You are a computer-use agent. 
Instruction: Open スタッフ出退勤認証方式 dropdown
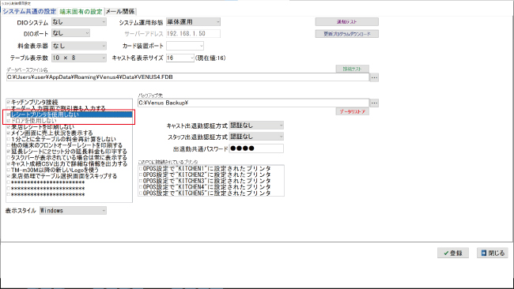coord(256,137)
